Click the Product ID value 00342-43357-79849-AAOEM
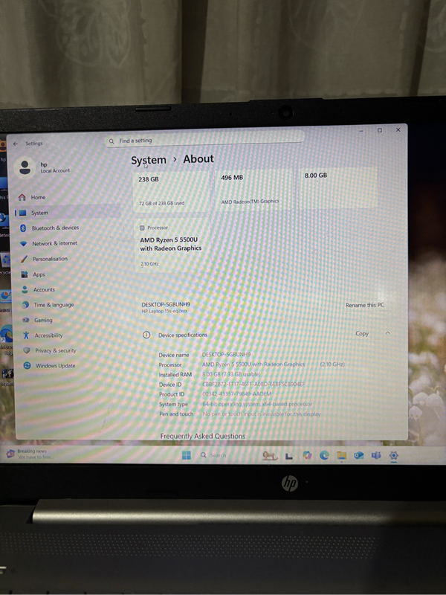The image size is (446, 595). (x=237, y=394)
